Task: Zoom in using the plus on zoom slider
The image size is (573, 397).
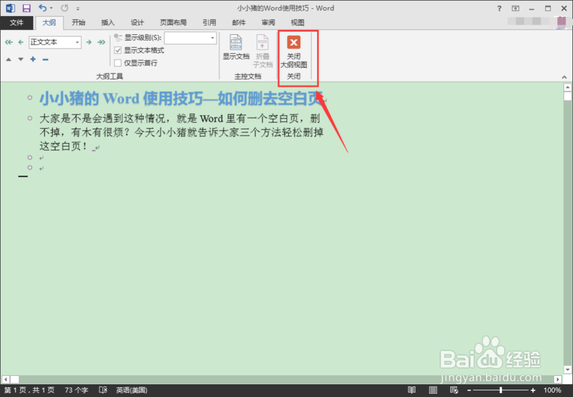Action: [x=532, y=390]
